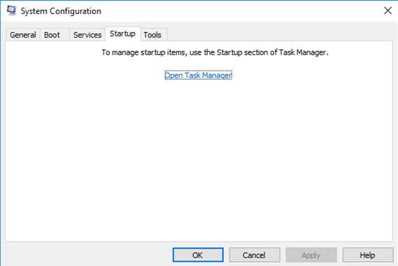Viewport: 398px width, 266px height.
Task: Follow the Open Task Manager link
Action: 198,75
